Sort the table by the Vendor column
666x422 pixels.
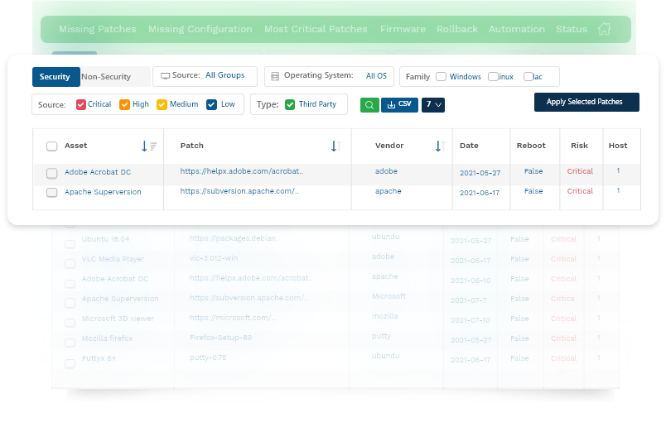(440, 146)
